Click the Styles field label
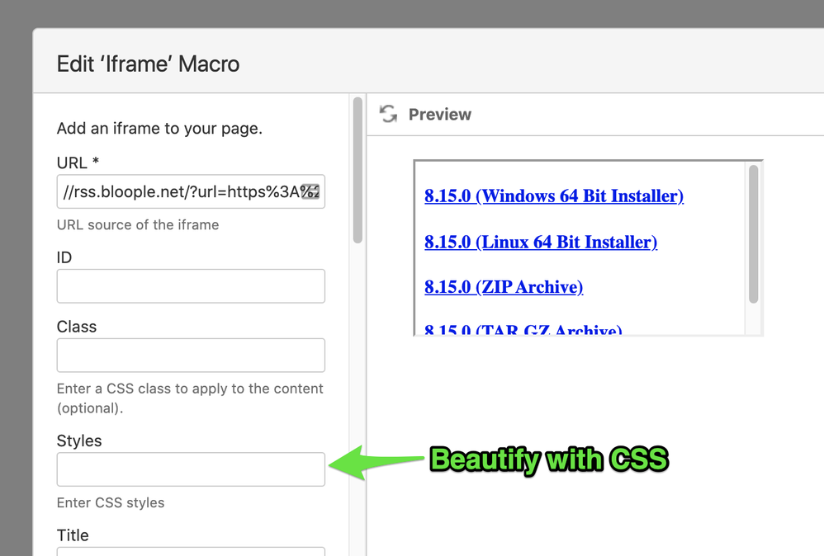Image resolution: width=824 pixels, height=556 pixels. pos(79,441)
